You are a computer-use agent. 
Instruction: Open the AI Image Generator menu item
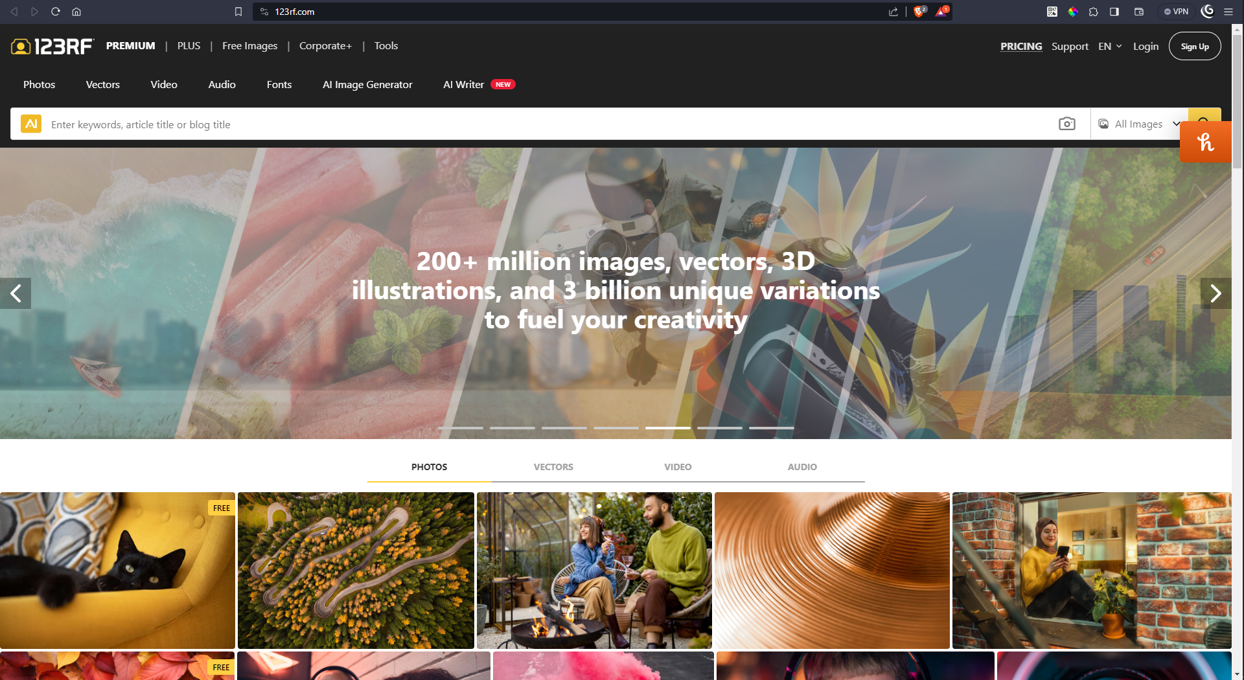tap(367, 85)
